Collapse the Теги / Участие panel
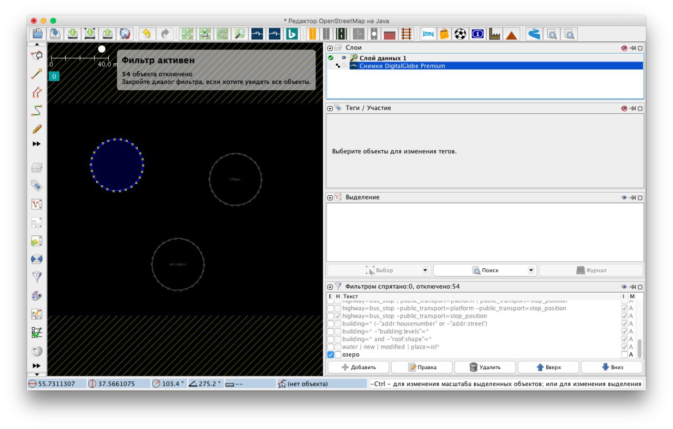 tap(330, 108)
